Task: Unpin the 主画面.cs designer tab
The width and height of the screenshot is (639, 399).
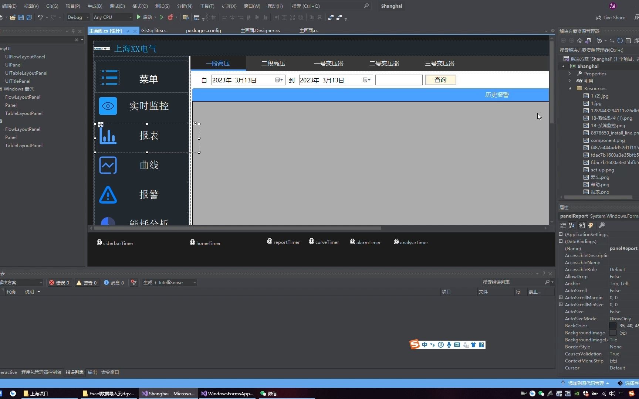Action: 127,31
